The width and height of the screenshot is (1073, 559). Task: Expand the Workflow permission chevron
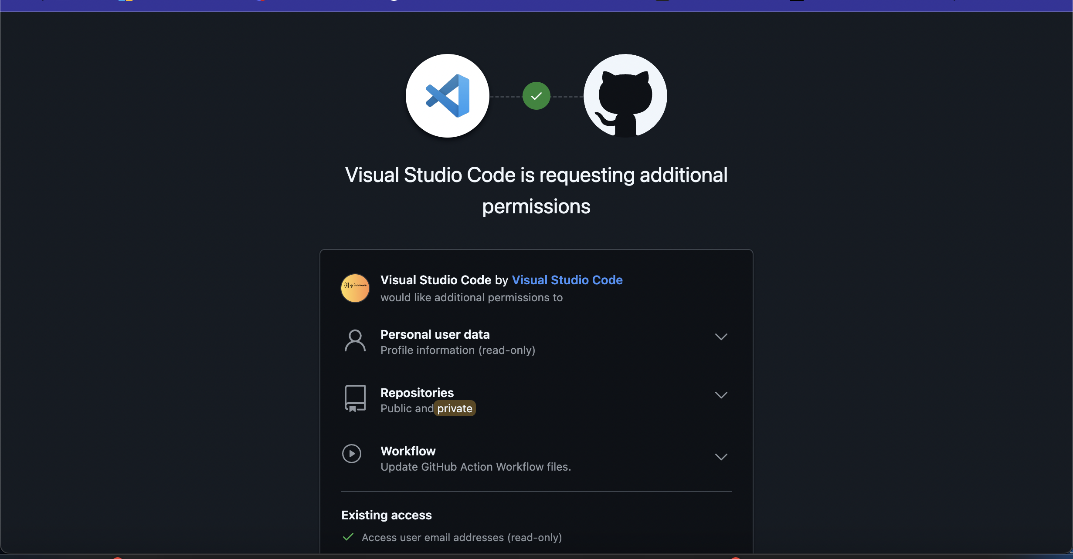pyautogui.click(x=721, y=457)
